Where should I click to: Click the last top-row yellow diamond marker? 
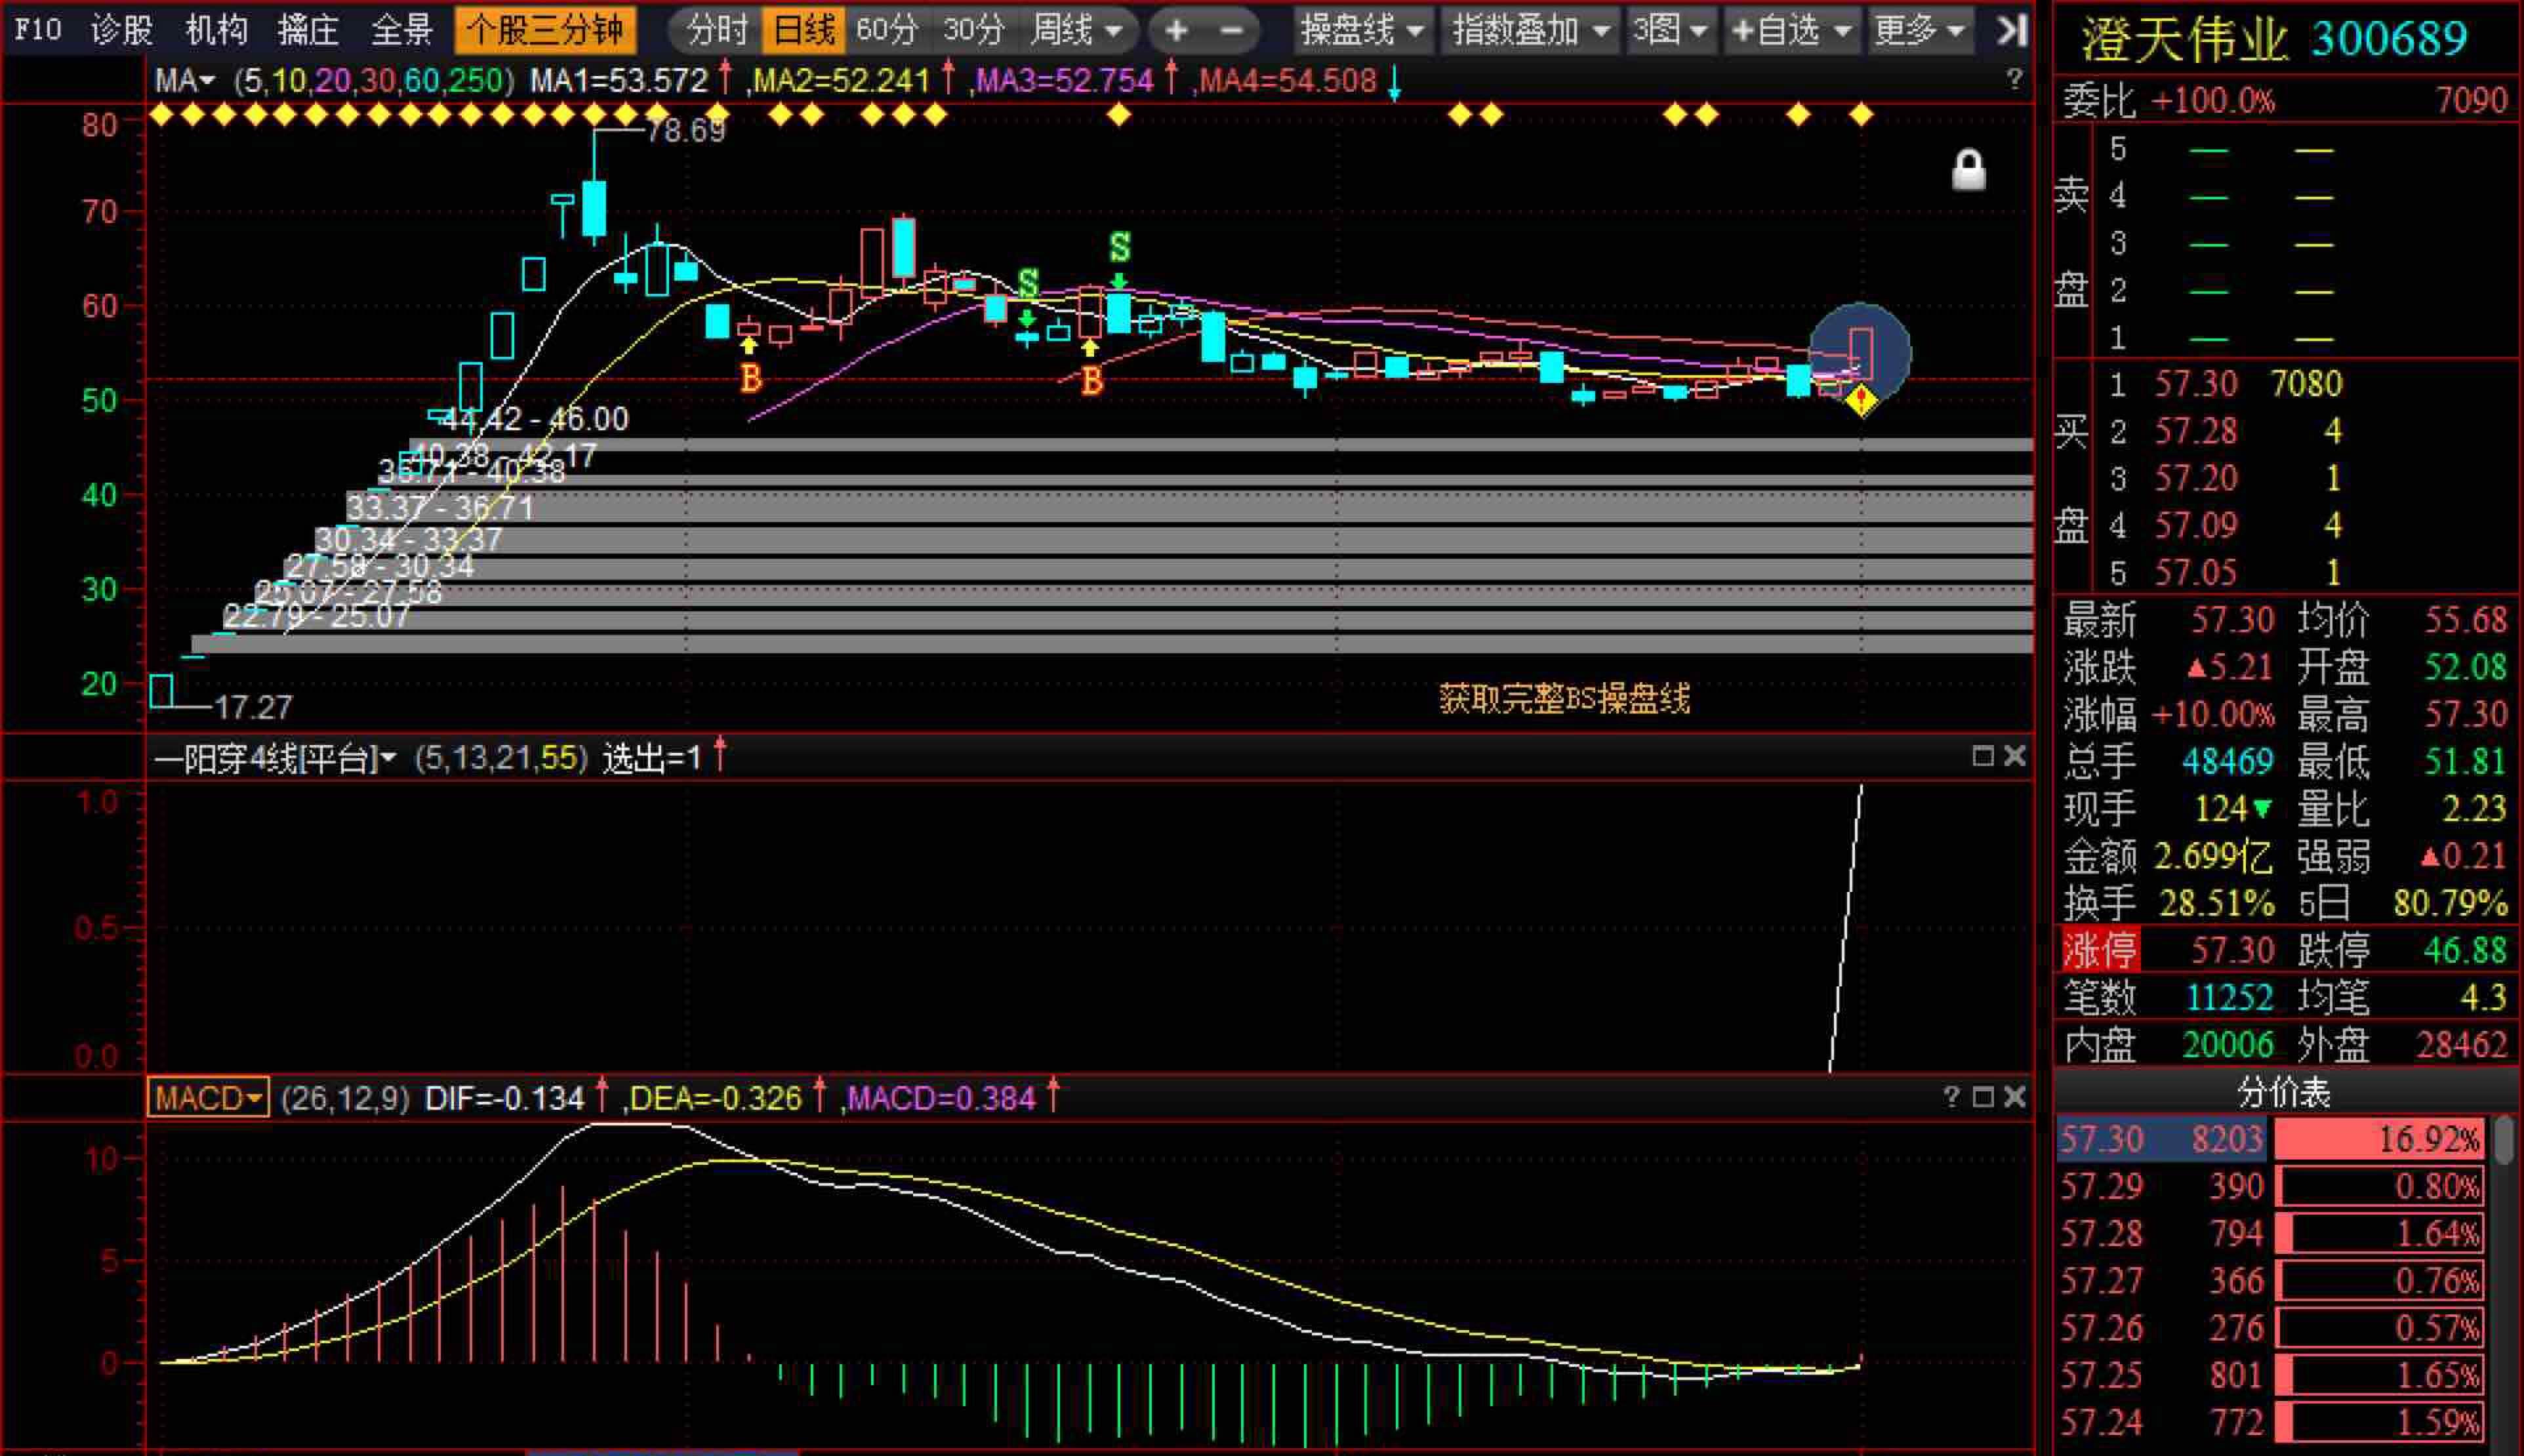[1860, 115]
